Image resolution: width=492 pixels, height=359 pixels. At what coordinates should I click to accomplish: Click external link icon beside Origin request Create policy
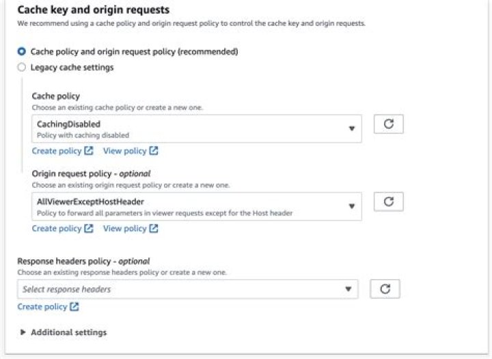pyautogui.click(x=88, y=229)
